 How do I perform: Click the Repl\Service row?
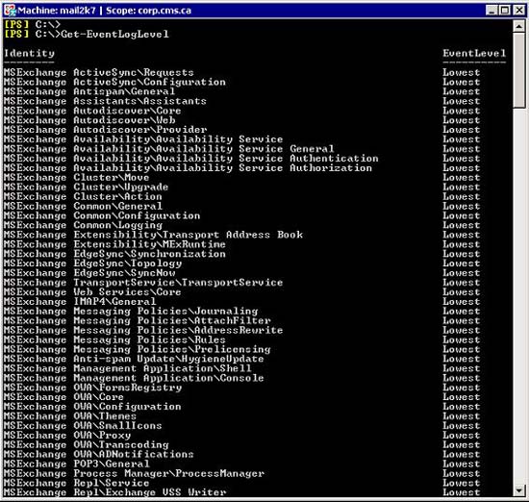(x=241, y=483)
